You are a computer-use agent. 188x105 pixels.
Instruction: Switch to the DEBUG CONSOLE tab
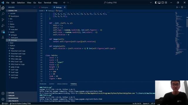pyautogui.click(x=62, y=84)
